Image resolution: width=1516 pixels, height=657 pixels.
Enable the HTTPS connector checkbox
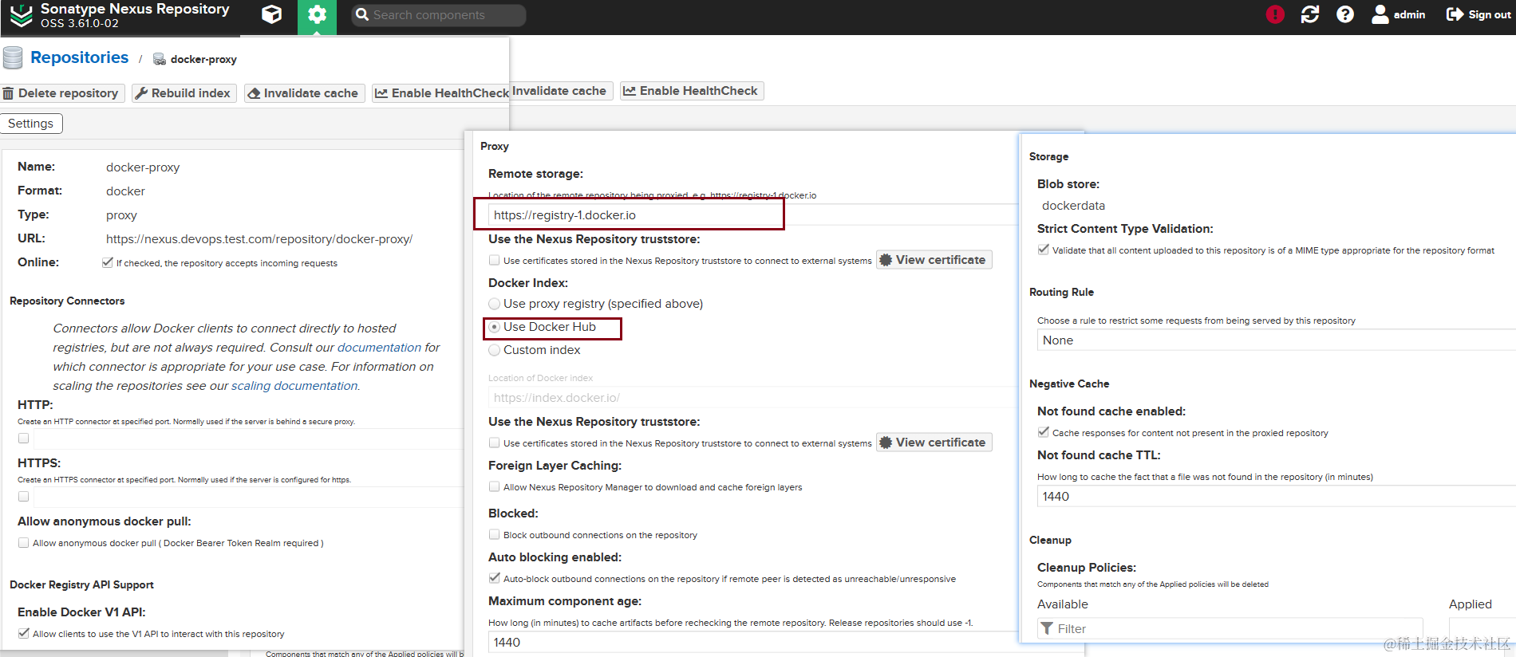tap(23, 497)
